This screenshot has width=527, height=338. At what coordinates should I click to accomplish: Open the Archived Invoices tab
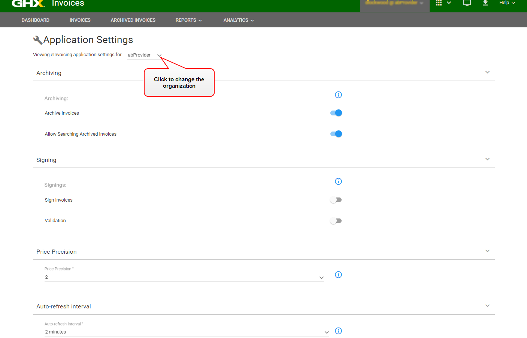coord(133,20)
